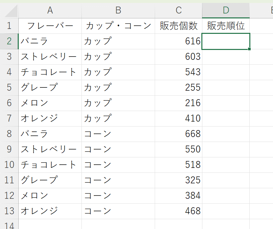This screenshot has height=229, width=273.
Task: Select column C header
Action: 178,11
